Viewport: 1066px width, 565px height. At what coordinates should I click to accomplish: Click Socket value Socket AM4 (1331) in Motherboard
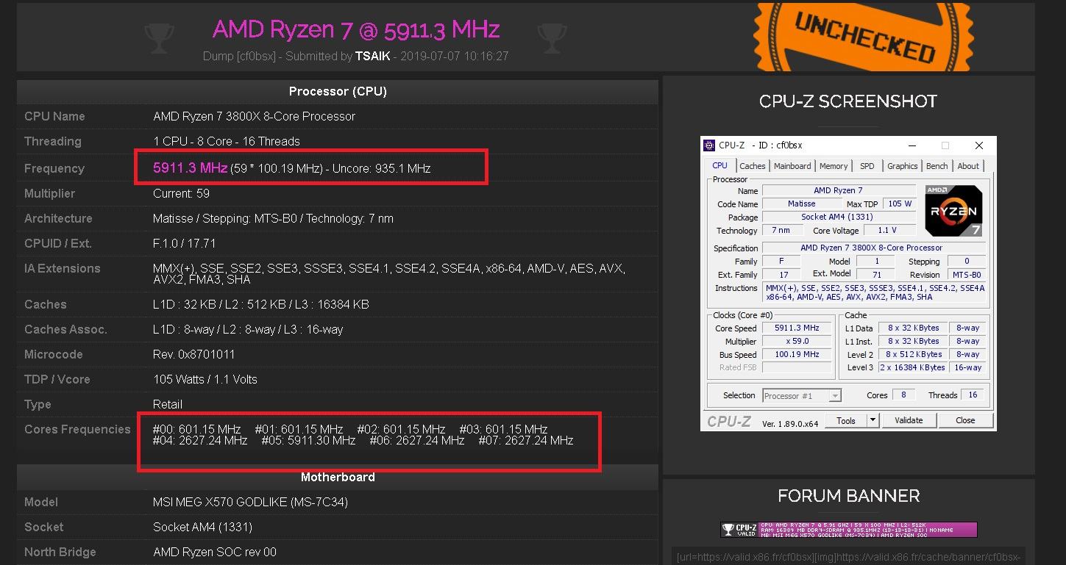tap(202, 527)
